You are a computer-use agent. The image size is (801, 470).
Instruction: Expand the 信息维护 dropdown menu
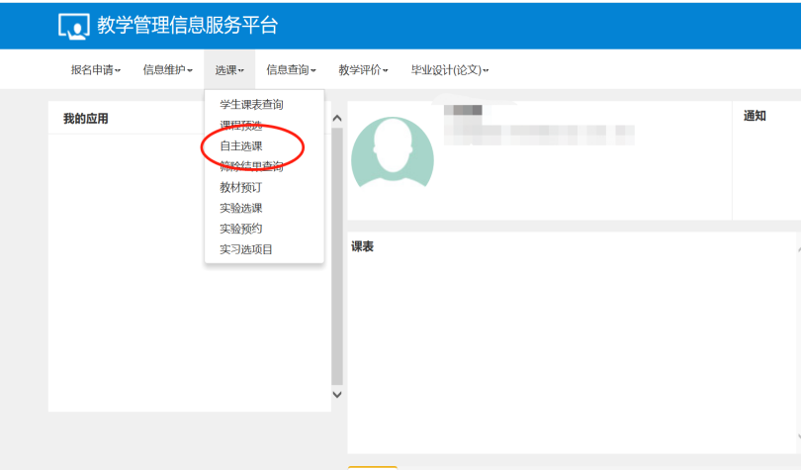167,69
